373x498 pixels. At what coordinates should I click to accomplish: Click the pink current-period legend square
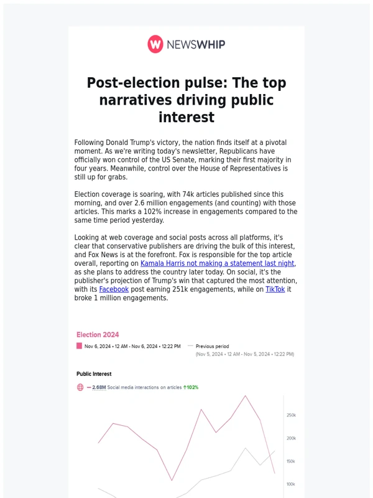coord(79,346)
